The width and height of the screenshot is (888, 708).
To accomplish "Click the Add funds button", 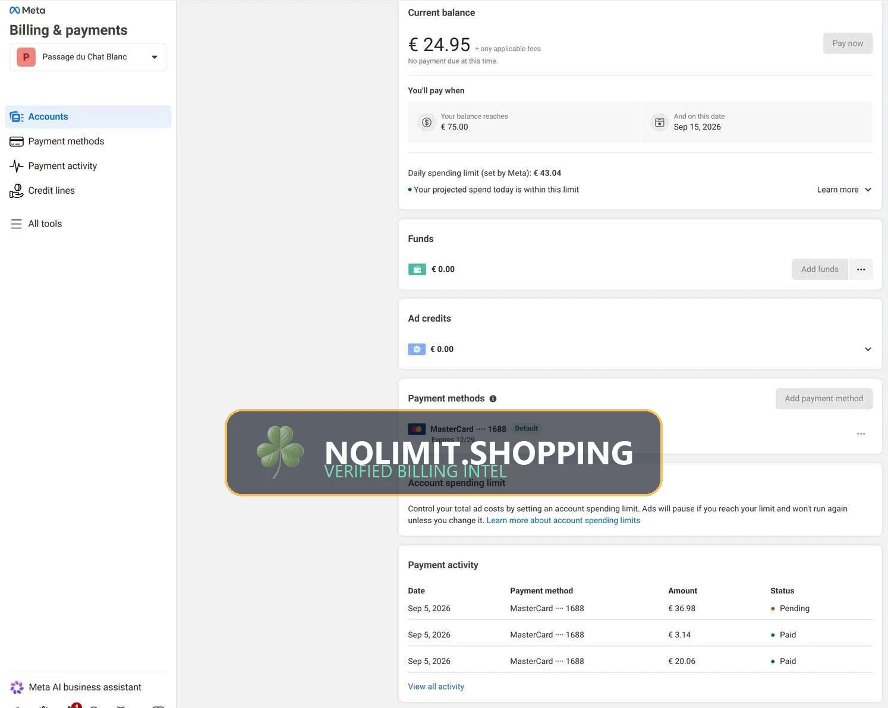I will [820, 269].
